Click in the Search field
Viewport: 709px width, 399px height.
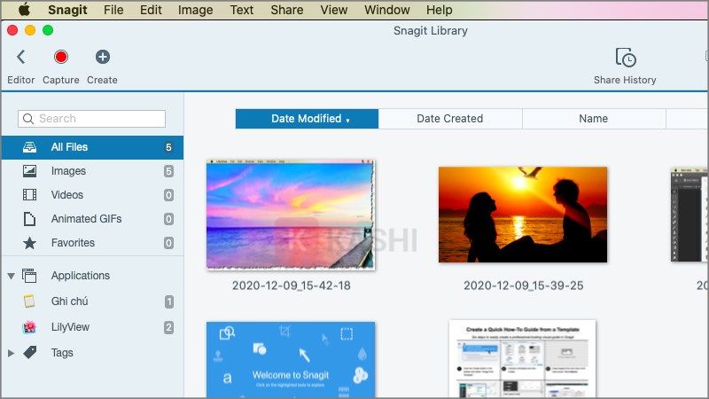92,119
